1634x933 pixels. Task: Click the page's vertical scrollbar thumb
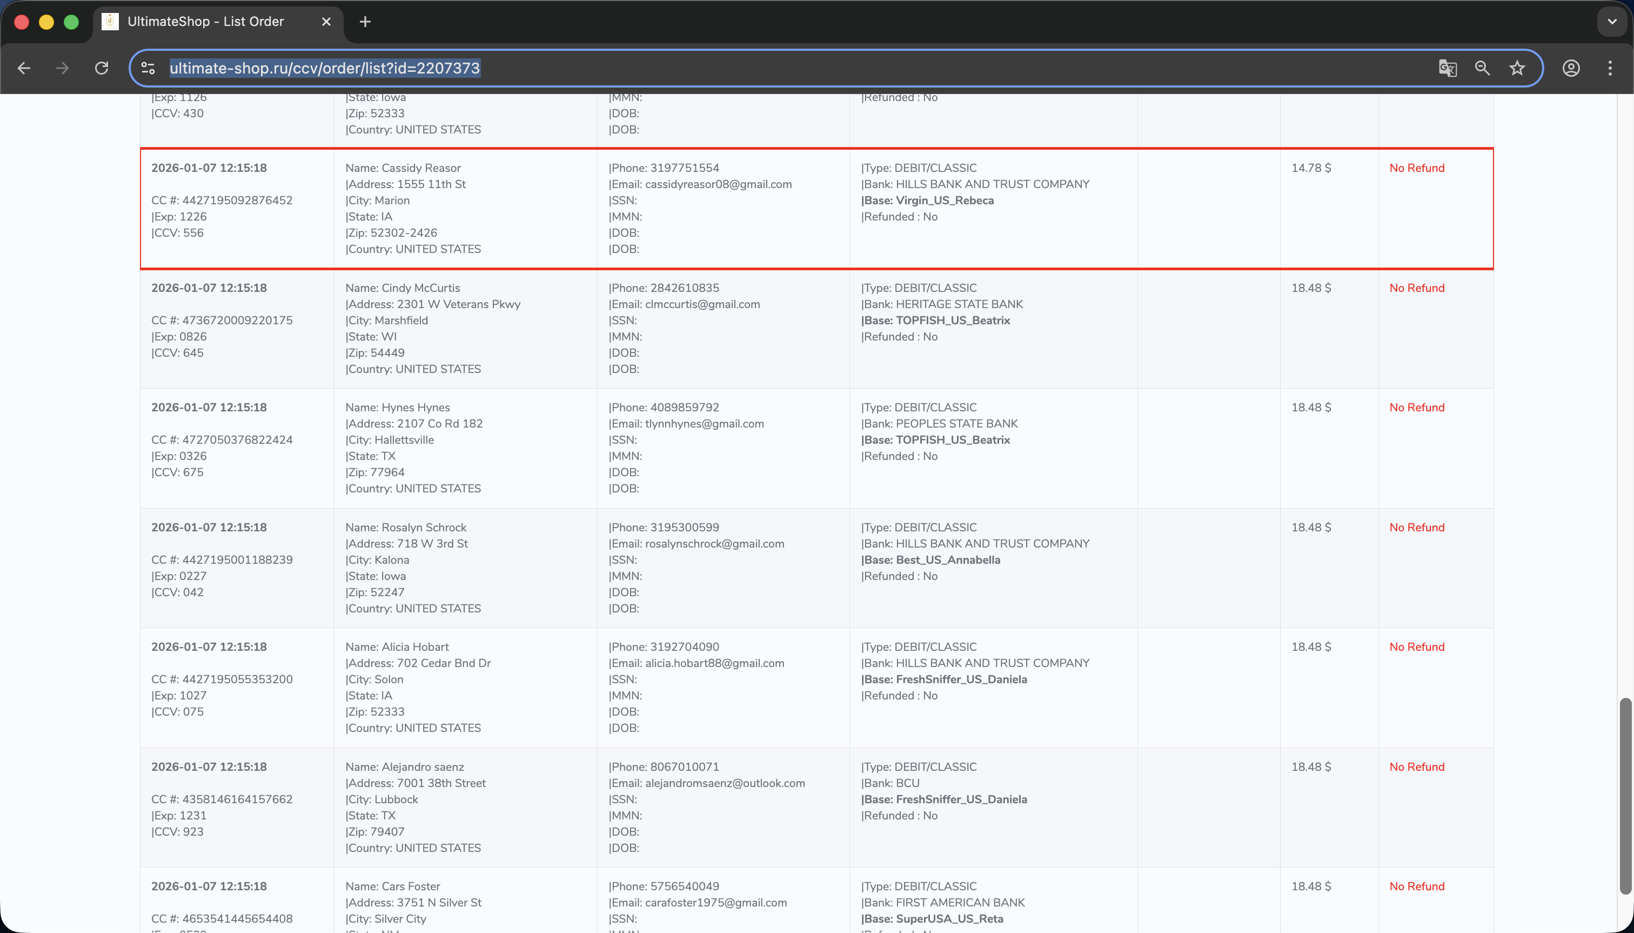1625,795
